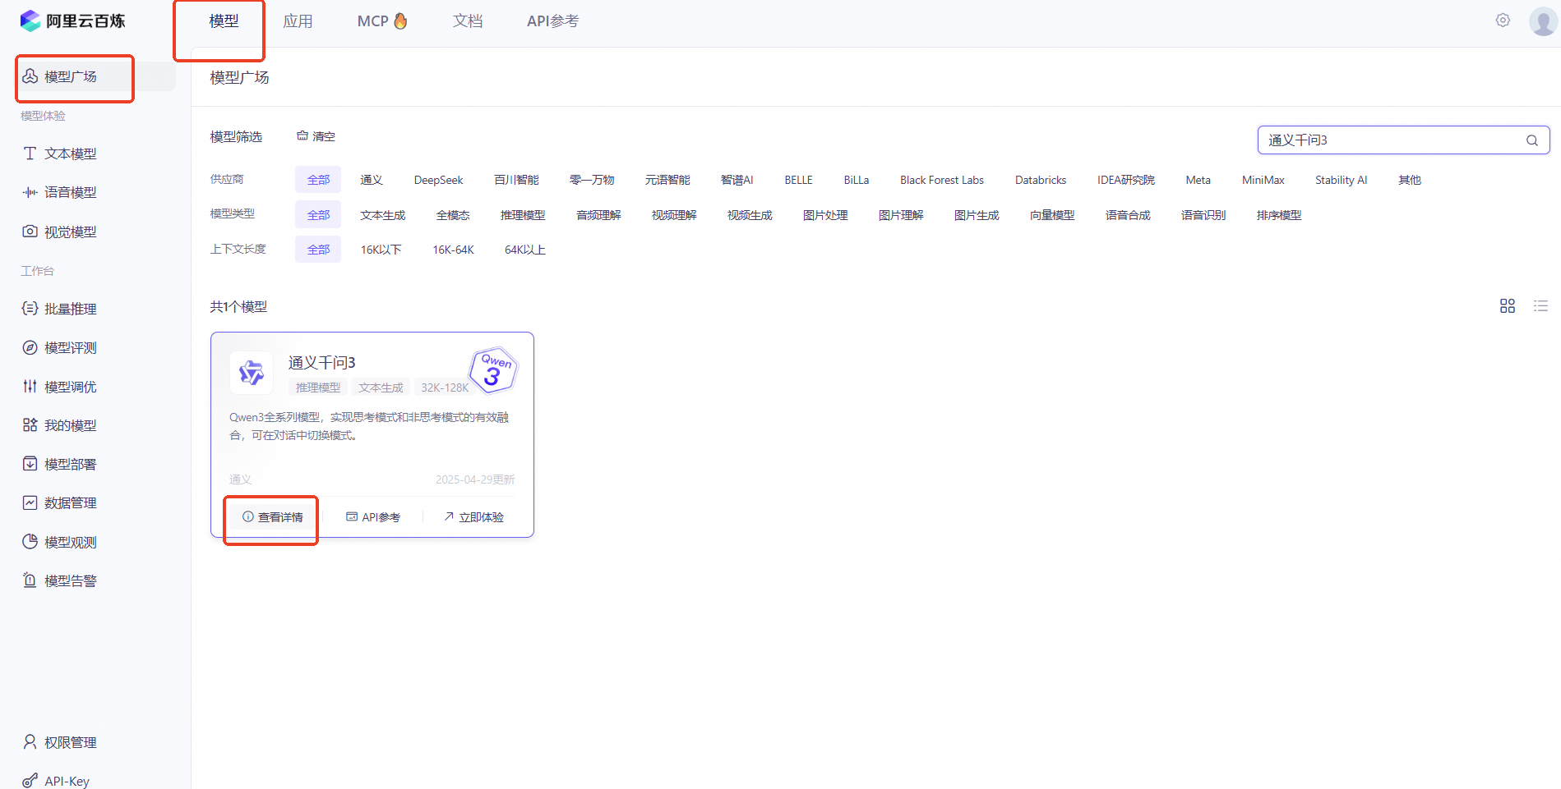Filter 供应商 by DeepSeek
This screenshot has height=789, width=1561.
pyautogui.click(x=439, y=180)
